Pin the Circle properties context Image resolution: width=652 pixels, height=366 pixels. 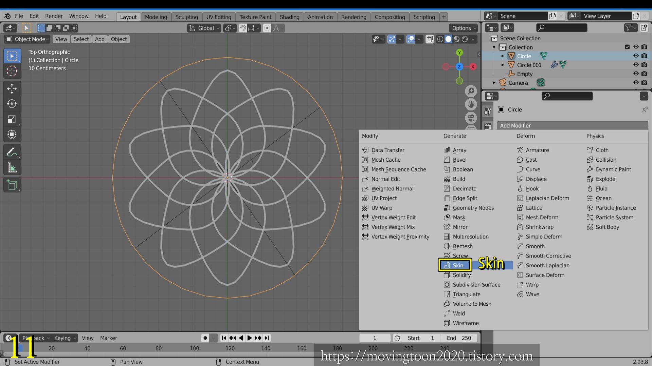pyautogui.click(x=644, y=109)
